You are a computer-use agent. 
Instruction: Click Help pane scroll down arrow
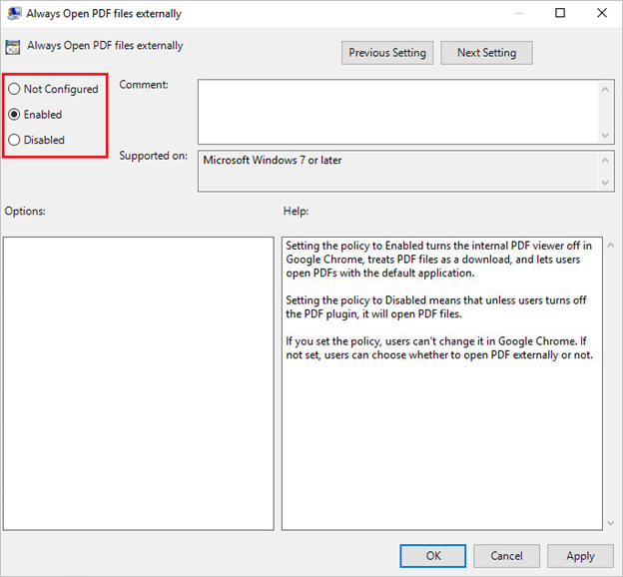[x=611, y=523]
